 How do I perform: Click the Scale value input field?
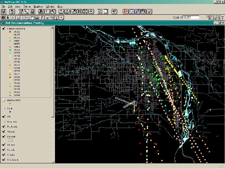(191, 18)
